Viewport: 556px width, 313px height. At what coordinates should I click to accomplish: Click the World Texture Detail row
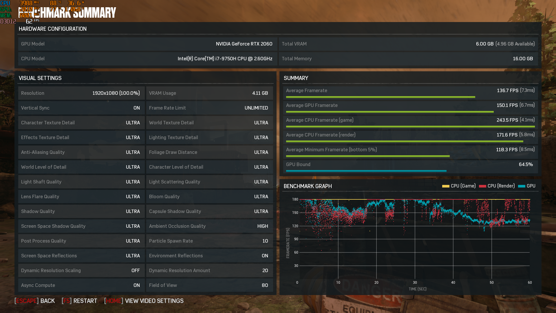(x=210, y=123)
